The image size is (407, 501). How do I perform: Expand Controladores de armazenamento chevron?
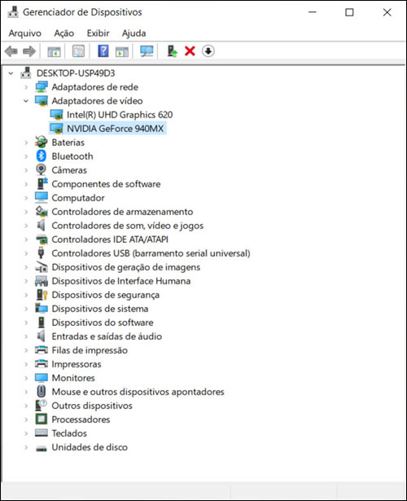click(26, 212)
